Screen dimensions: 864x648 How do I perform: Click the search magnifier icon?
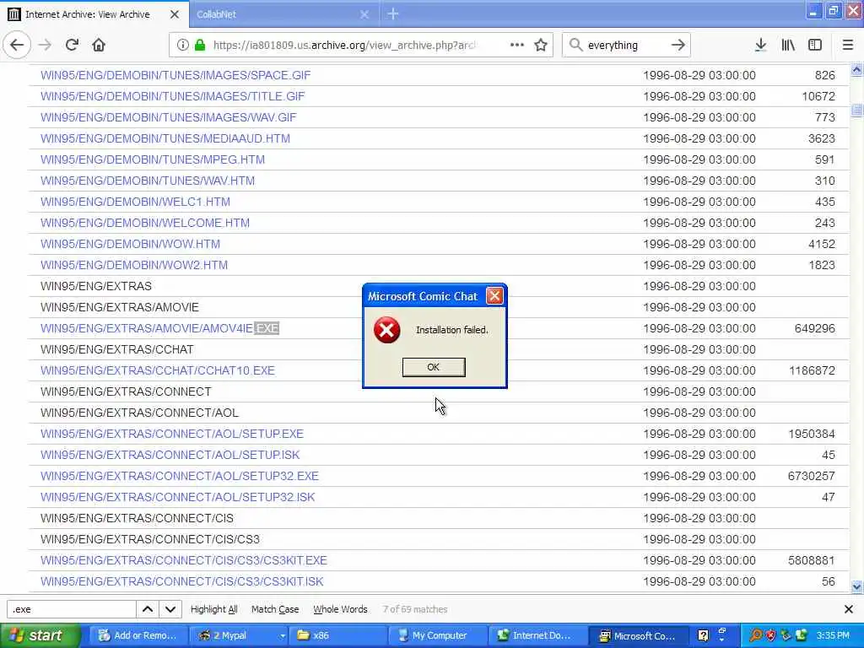click(575, 46)
